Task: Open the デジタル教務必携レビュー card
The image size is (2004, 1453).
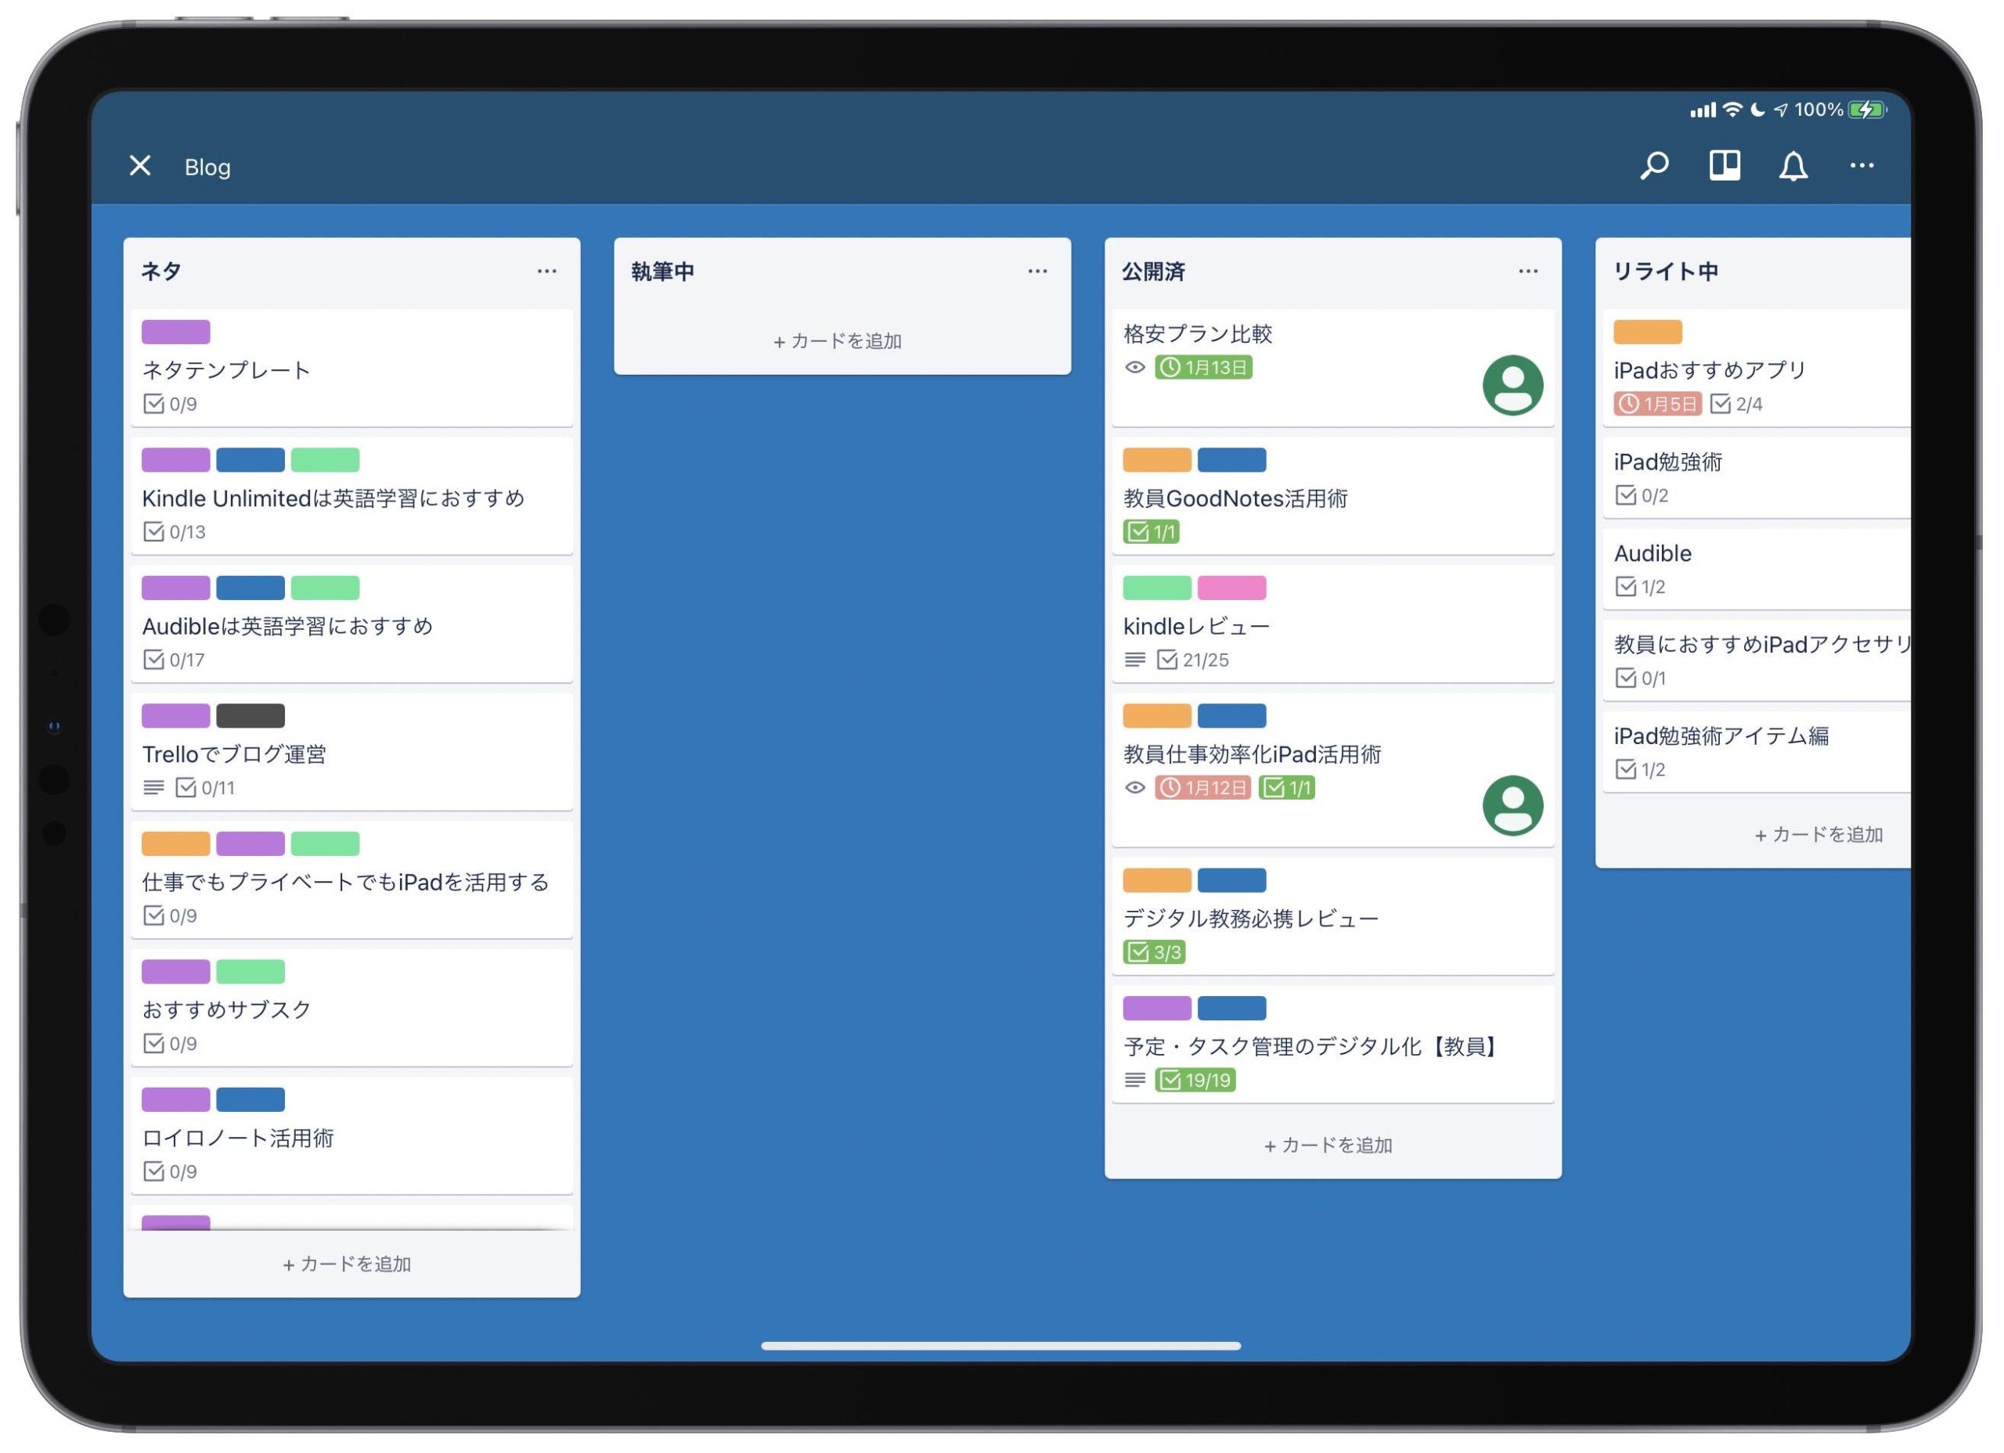Action: tap(1333, 919)
